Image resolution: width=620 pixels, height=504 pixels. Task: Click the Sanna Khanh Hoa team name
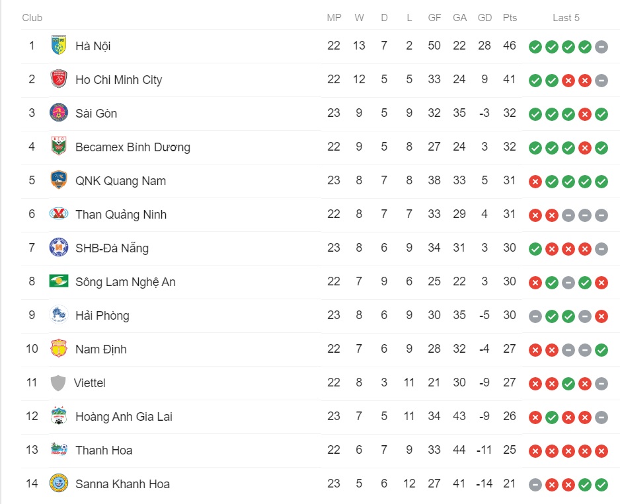tap(122, 484)
